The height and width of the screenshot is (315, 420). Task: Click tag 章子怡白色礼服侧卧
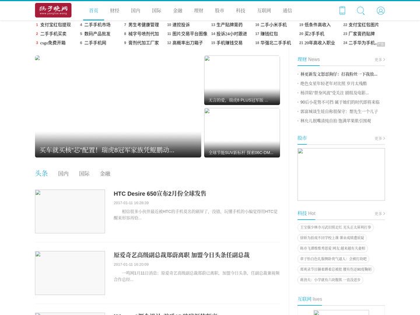(x=333, y=259)
